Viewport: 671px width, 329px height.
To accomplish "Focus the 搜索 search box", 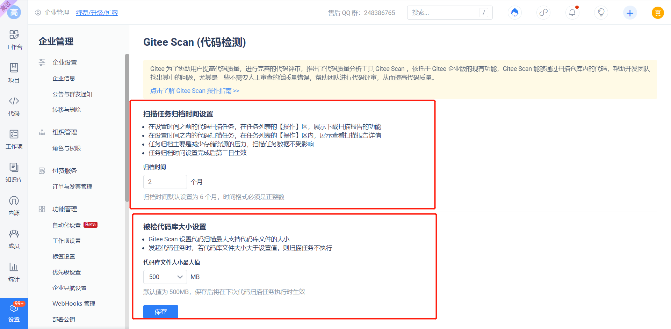I will tap(450, 13).
